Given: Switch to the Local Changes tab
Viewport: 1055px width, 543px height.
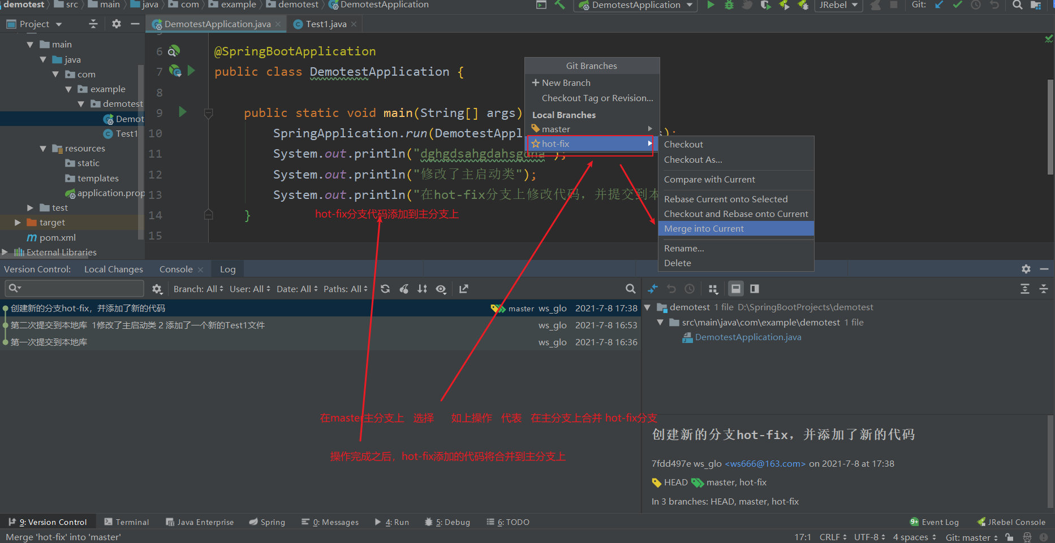Looking at the screenshot, I should click(114, 270).
